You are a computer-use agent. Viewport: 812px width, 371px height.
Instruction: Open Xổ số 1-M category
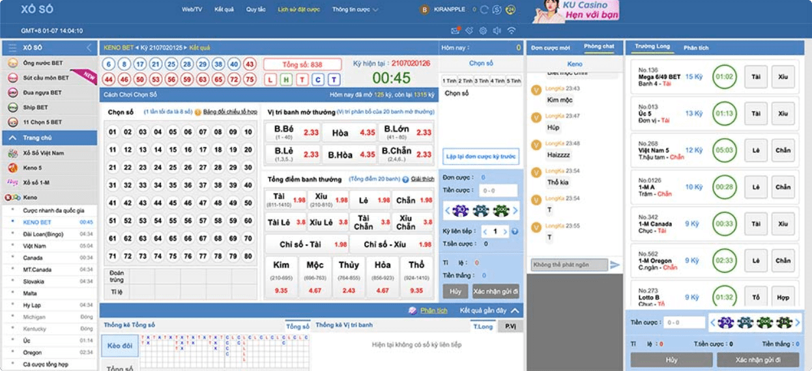point(50,182)
